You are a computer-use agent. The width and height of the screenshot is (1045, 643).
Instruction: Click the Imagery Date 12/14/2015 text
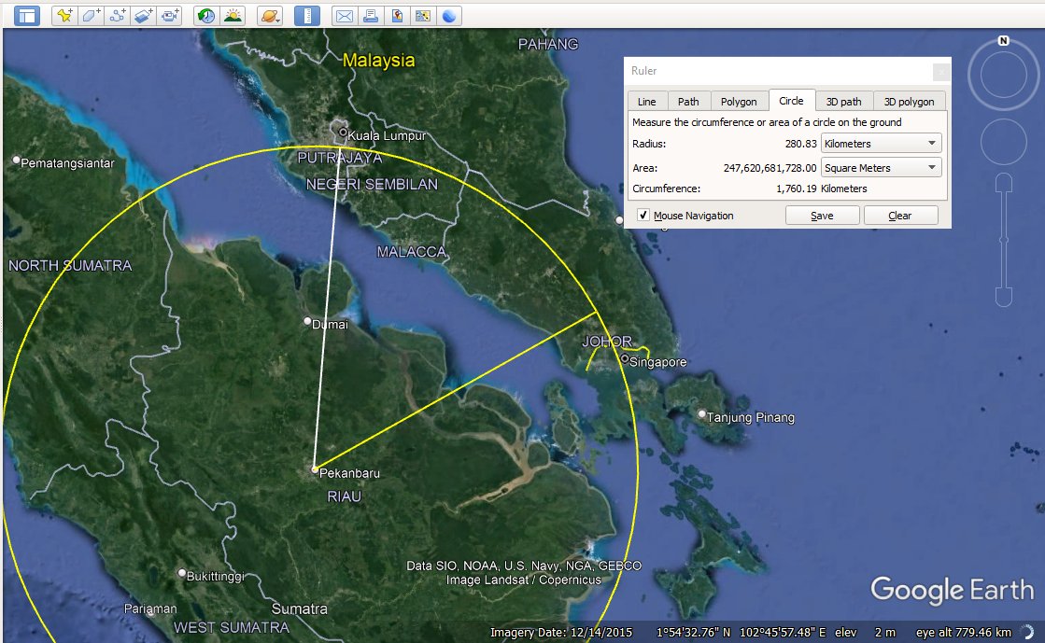tap(561, 633)
